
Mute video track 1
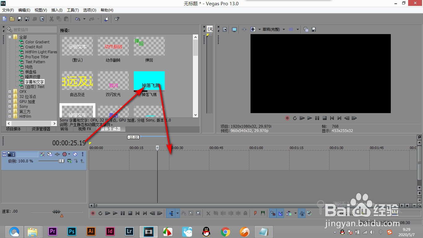[75, 154]
